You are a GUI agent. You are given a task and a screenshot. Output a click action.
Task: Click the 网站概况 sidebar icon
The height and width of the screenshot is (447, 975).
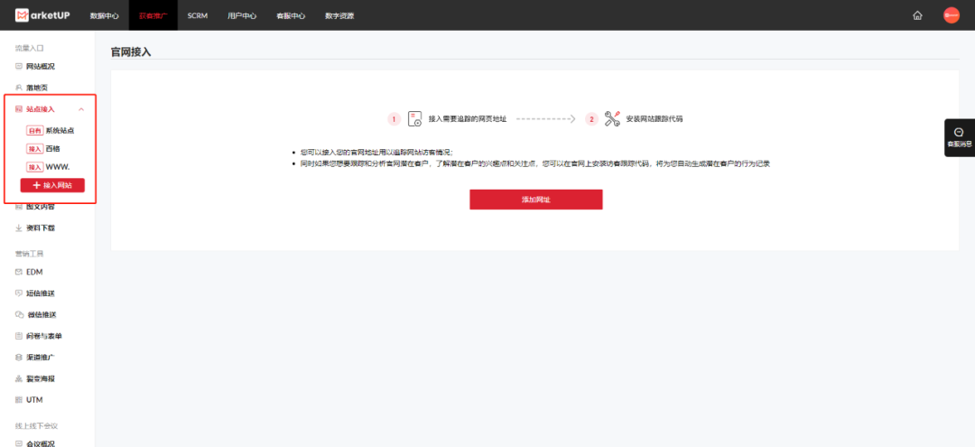[x=19, y=67]
